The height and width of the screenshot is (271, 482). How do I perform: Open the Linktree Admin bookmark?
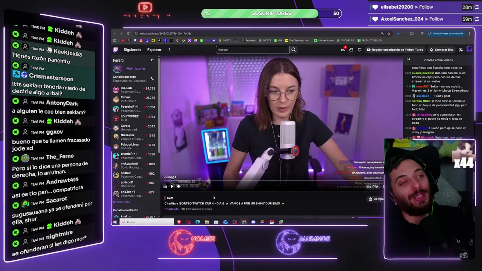(x=324, y=40)
